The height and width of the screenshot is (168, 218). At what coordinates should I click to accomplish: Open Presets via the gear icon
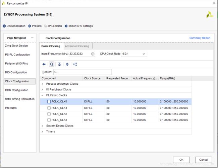[30, 26]
